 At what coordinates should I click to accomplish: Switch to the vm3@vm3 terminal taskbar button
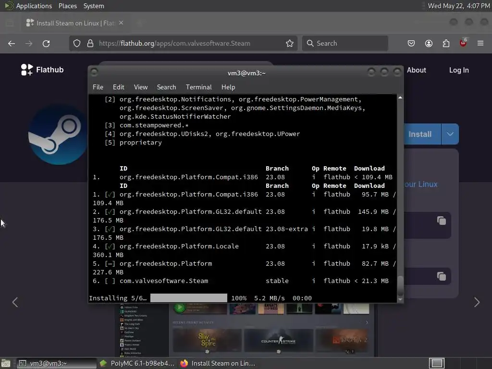click(x=57, y=363)
